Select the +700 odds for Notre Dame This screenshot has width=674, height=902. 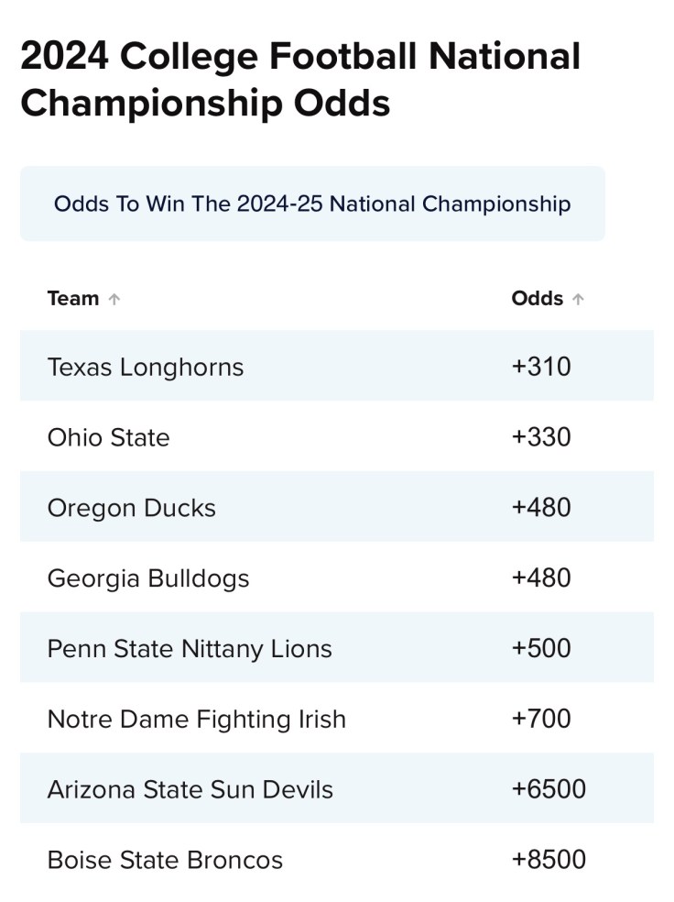(x=541, y=719)
